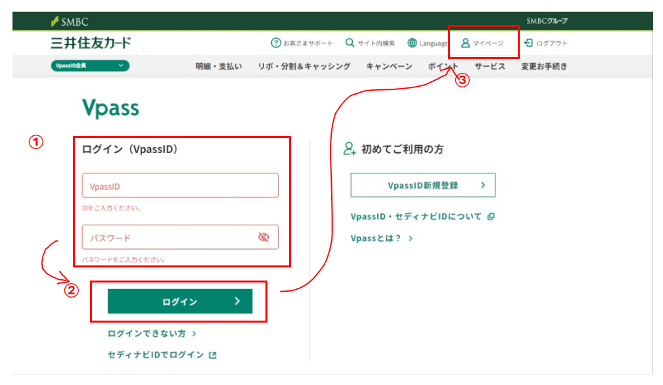This screenshot has height=385, width=663.
Task: Open 変更お手続き menu item
Action: point(543,66)
